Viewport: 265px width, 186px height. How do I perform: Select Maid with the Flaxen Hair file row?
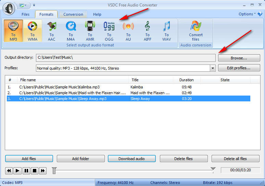pos(128,93)
